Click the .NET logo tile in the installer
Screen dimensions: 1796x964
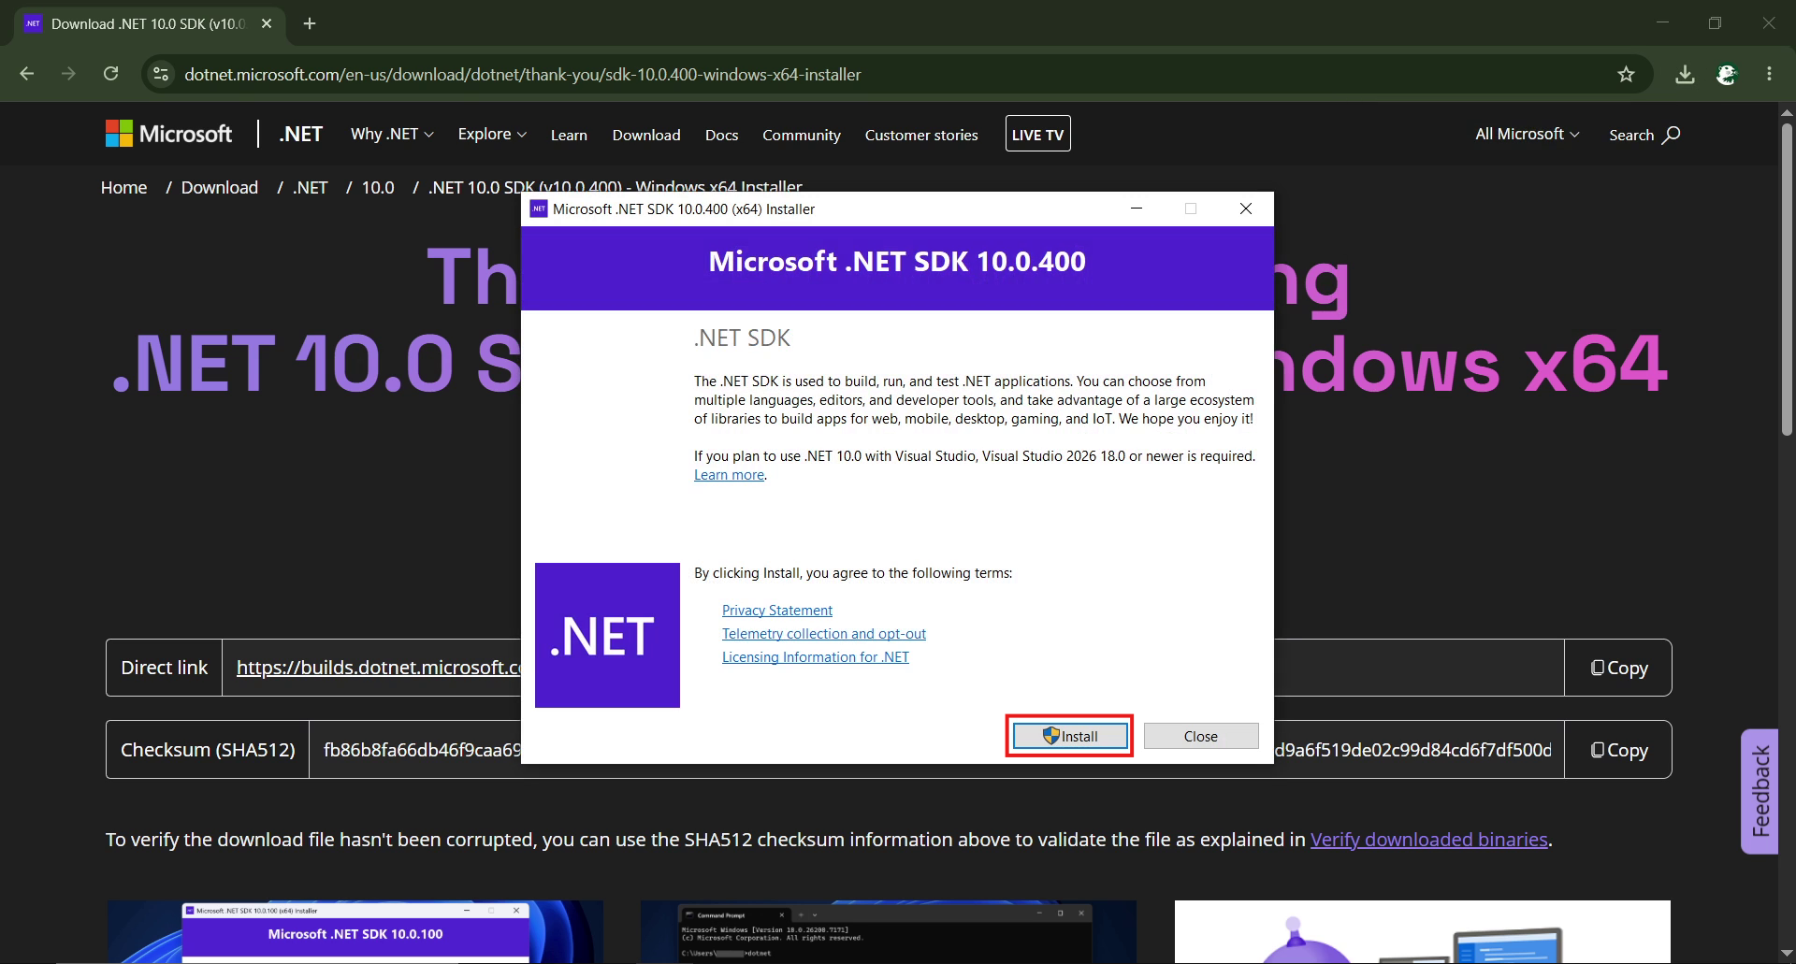[x=607, y=635]
